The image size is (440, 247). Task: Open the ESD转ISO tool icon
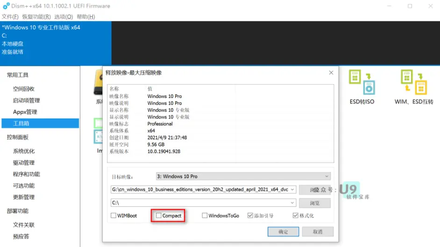pos(362,83)
